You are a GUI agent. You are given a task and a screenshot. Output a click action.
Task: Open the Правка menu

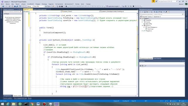pos(8,4)
